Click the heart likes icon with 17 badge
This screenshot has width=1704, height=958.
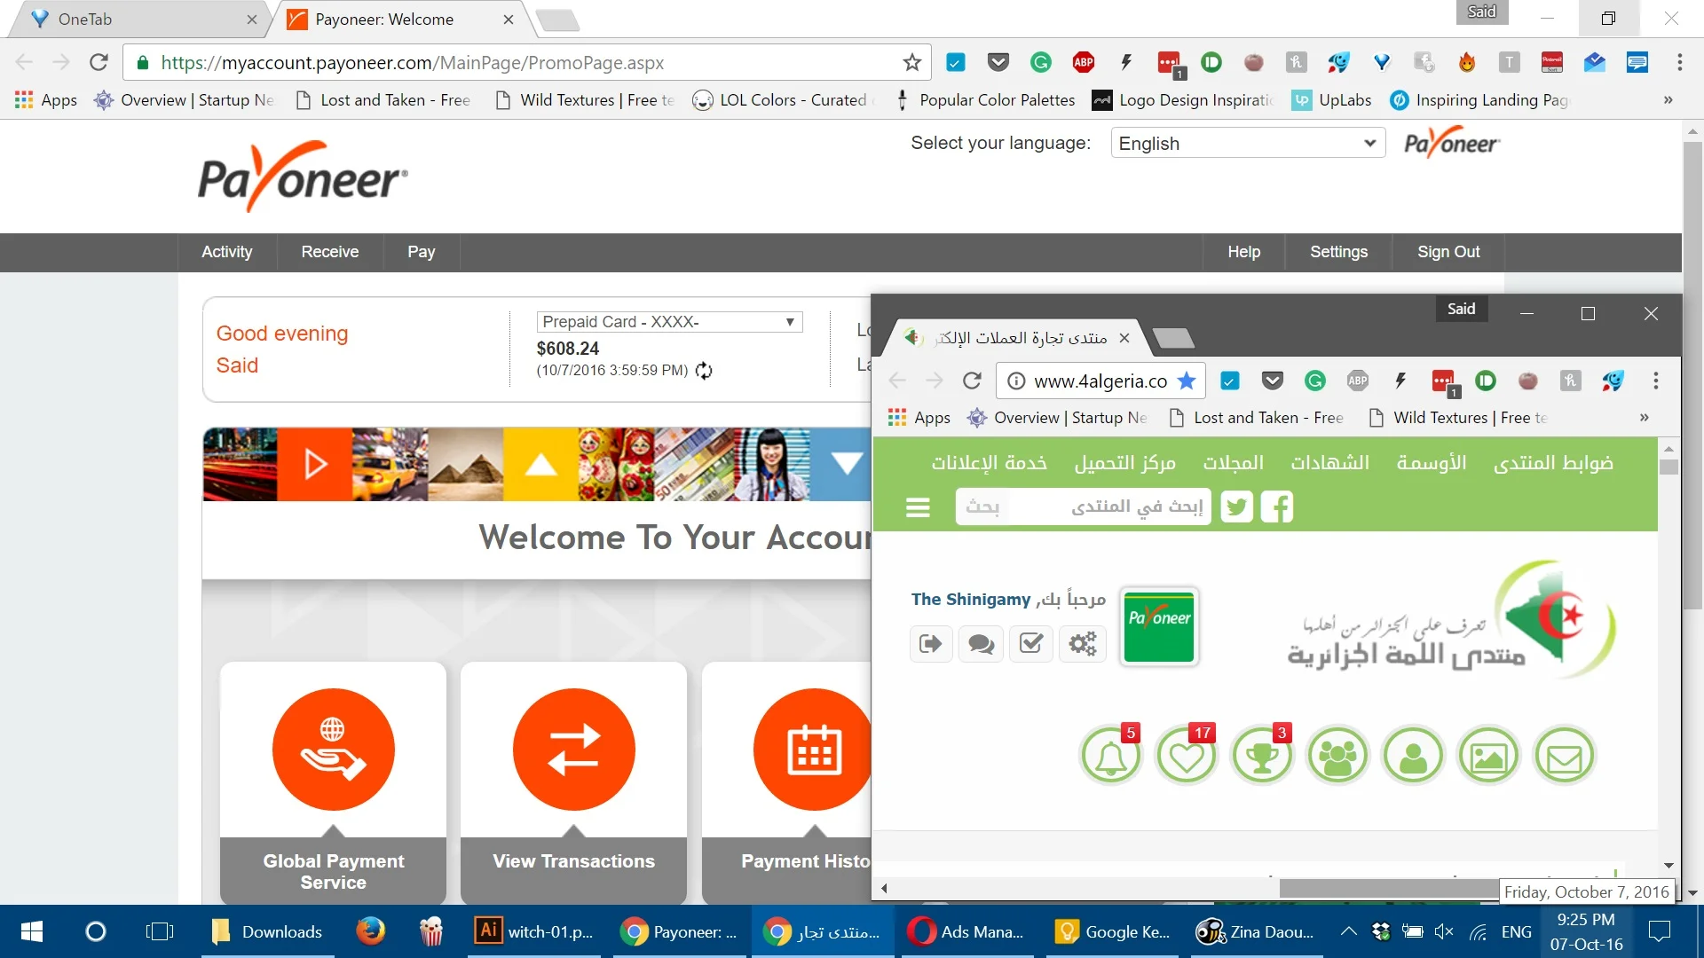click(x=1186, y=757)
